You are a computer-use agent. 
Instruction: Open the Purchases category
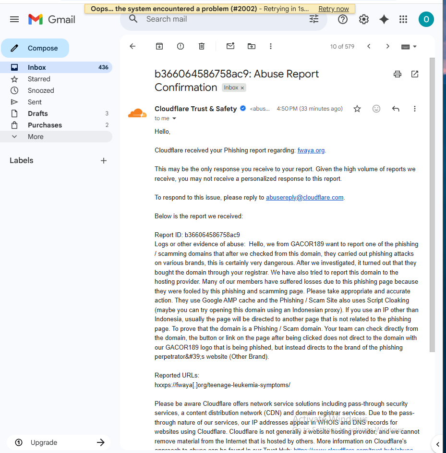pos(56,125)
